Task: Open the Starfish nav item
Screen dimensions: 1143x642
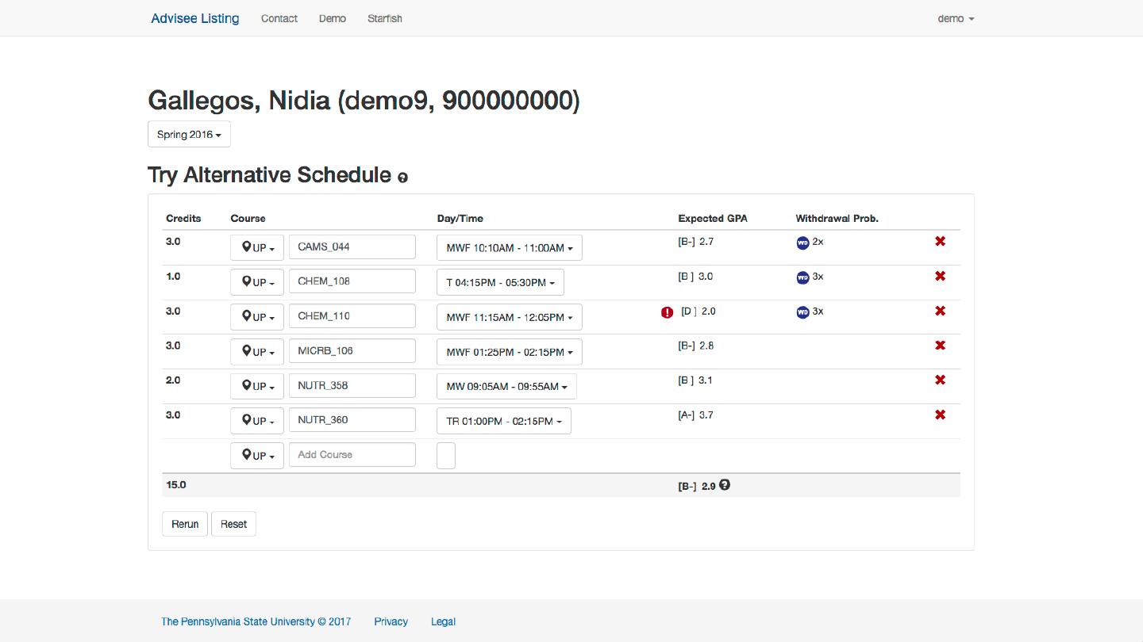Action: tap(384, 18)
